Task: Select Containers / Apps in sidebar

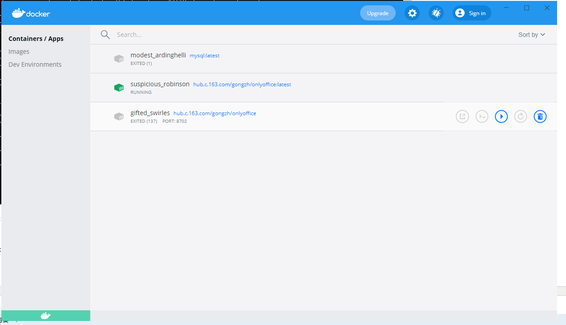Action: tap(36, 39)
